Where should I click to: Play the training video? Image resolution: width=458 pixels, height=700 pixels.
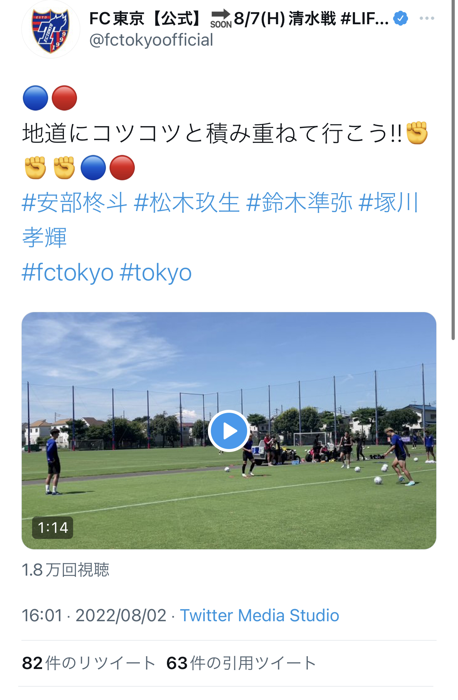pos(229,431)
